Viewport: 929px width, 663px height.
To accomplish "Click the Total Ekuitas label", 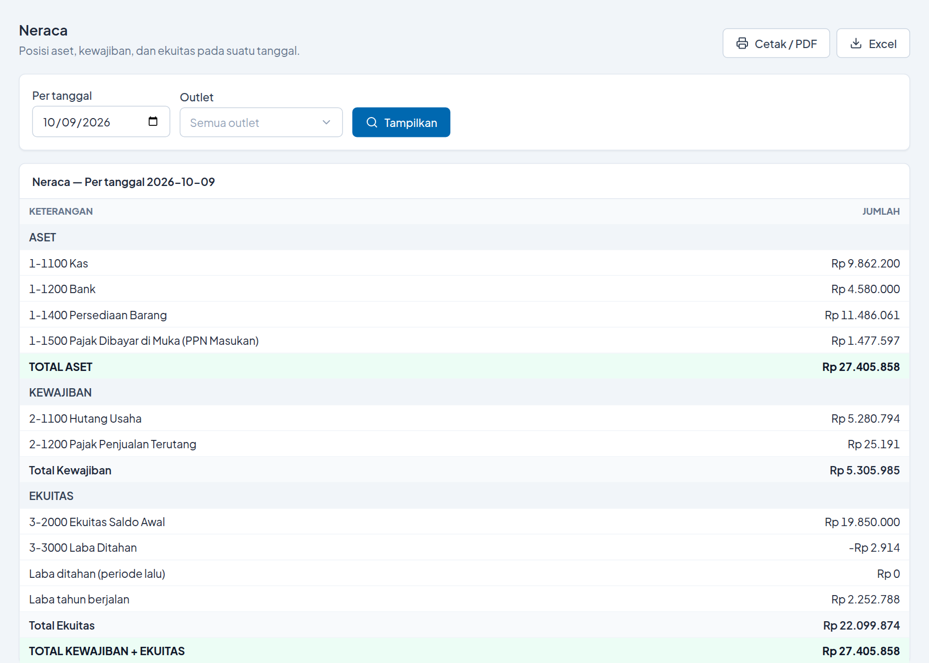I will (62, 625).
